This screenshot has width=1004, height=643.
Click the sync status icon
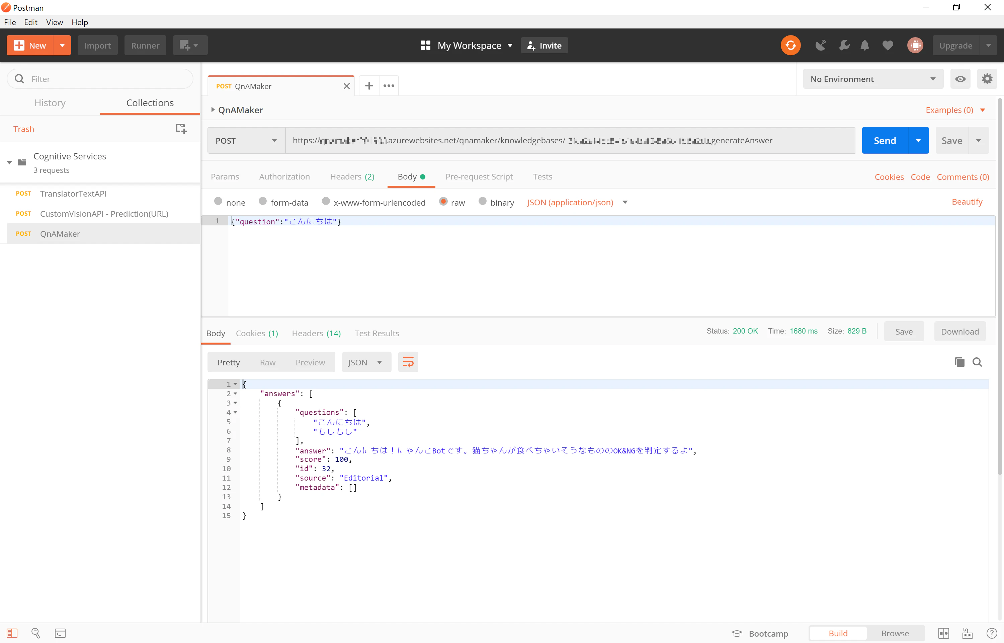click(790, 46)
